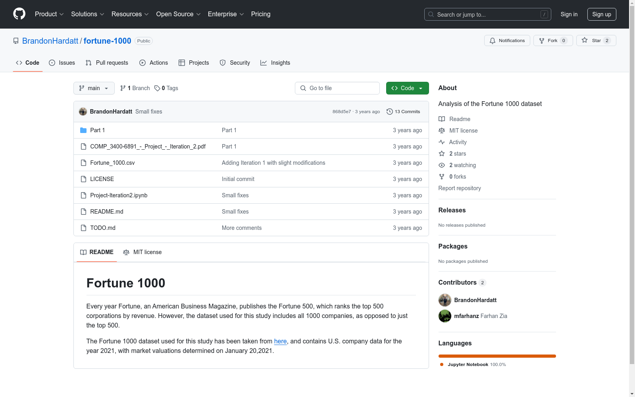Click the file icon beside Project-Iteration2.ipynb
The width and height of the screenshot is (635, 397).
coord(83,195)
